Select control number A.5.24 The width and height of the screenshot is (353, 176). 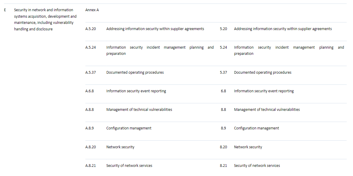(x=90, y=47)
